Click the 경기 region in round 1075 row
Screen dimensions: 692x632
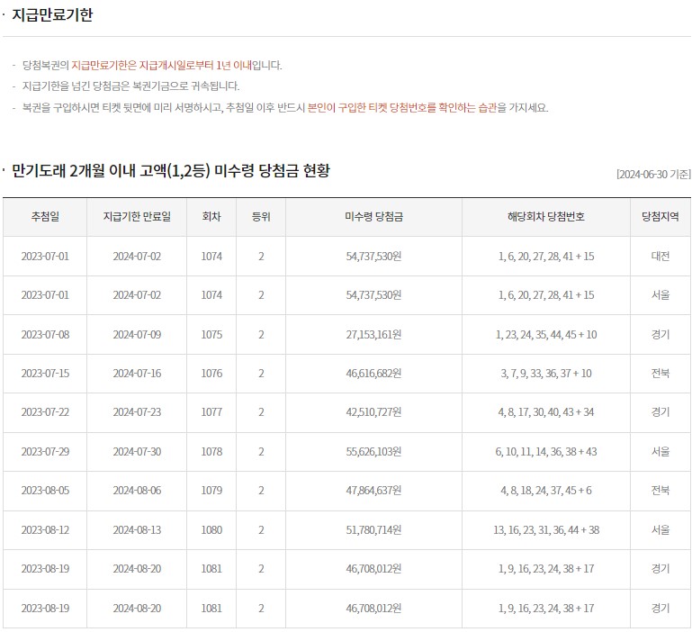[661, 335]
